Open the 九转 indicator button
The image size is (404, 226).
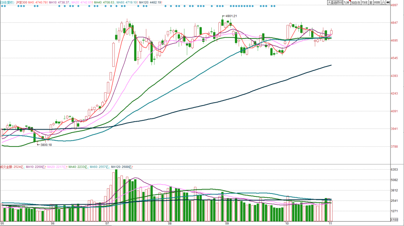347,2
